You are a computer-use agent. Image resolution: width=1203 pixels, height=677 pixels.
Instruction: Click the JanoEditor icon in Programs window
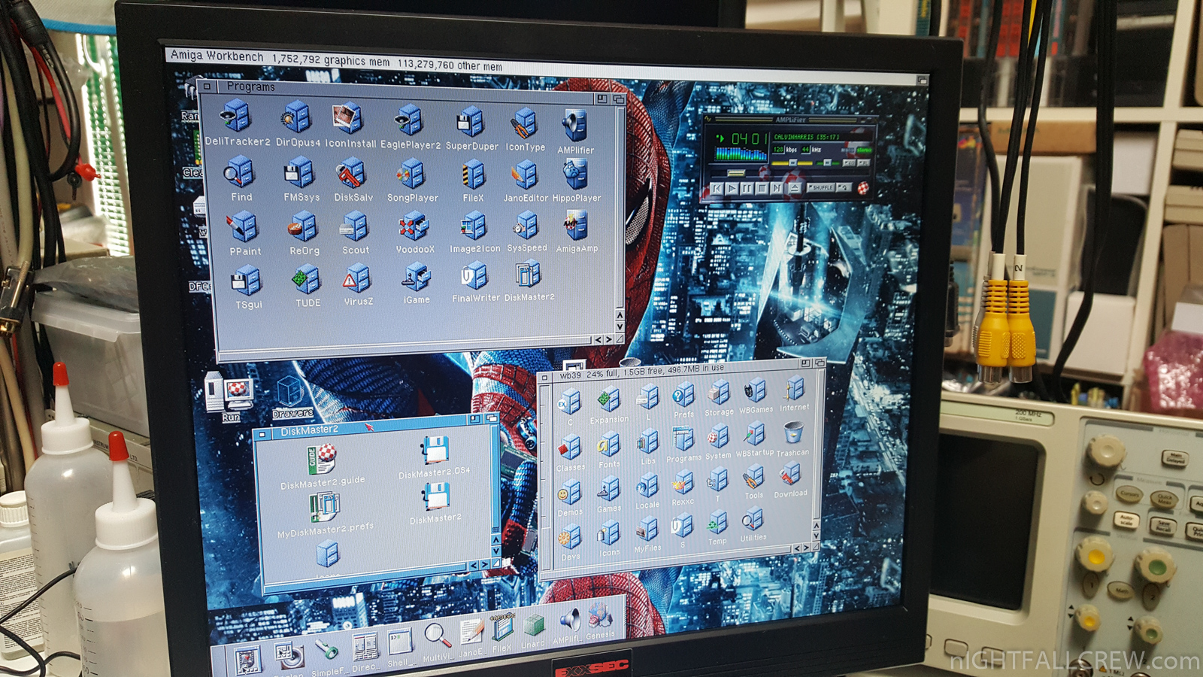(526, 175)
